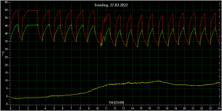Viewport: 222px width, 111px height.
Task: Select hour 20 on the time axis
Action: (x=184, y=108)
